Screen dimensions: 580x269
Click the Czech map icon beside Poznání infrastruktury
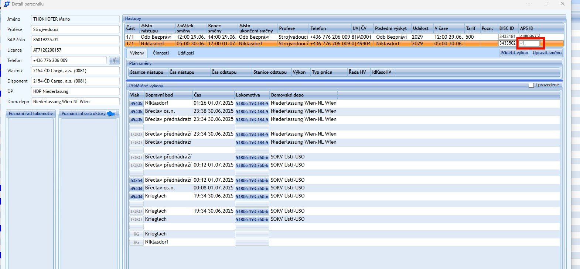coord(111,114)
